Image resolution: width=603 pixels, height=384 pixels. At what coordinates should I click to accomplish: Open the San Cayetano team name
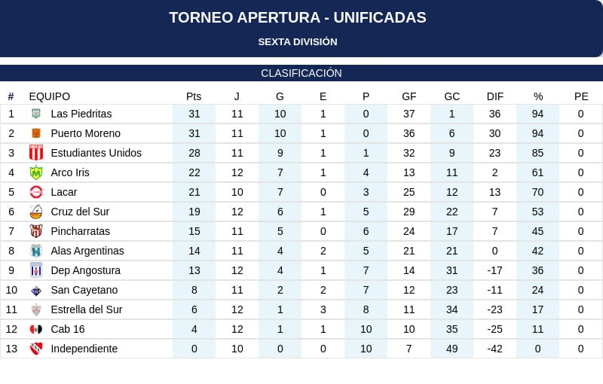[84, 290]
